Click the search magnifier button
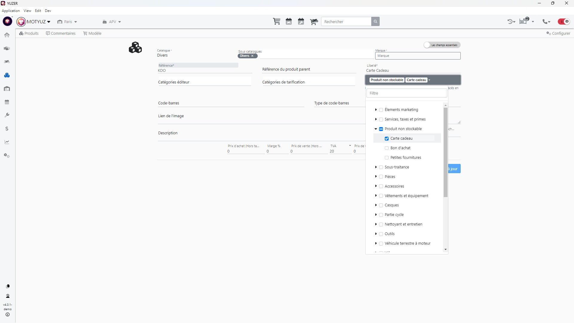The image size is (574, 323). click(375, 22)
